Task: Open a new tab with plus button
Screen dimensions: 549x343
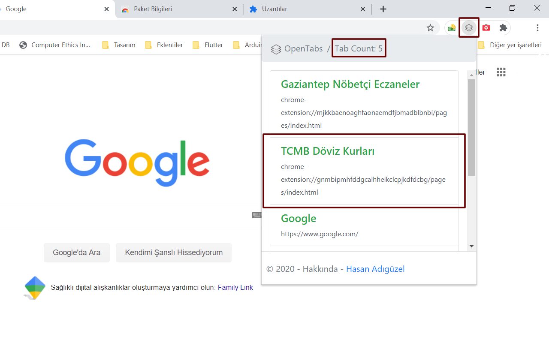Action: click(x=383, y=9)
